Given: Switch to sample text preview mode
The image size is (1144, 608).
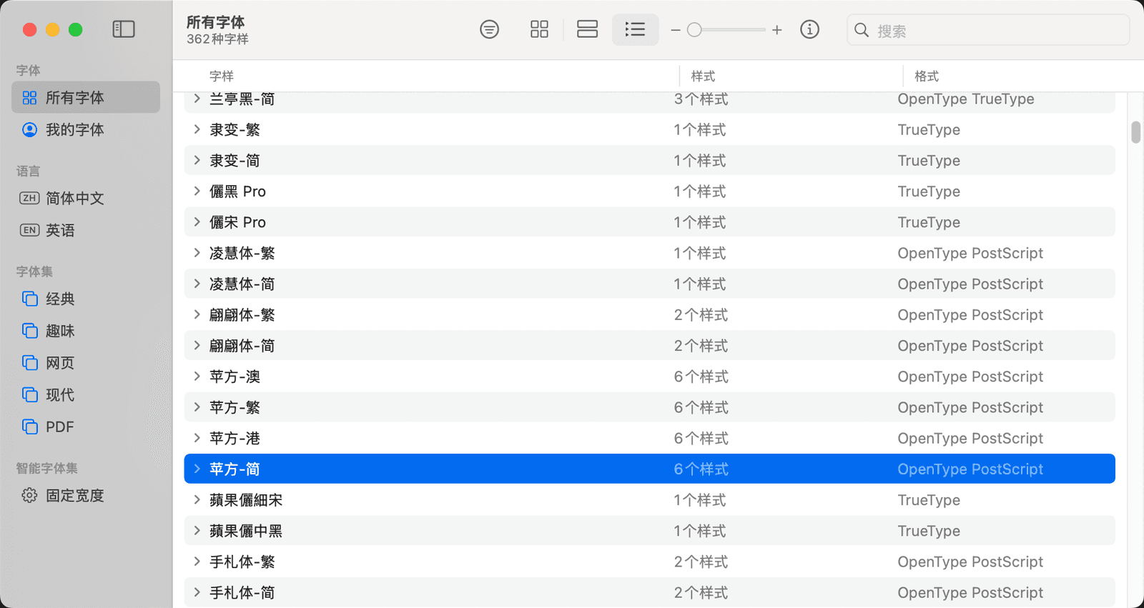Looking at the screenshot, I should 489,29.
